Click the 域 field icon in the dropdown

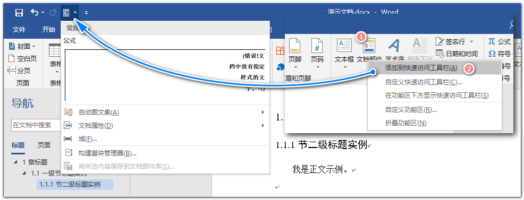[x=68, y=138]
